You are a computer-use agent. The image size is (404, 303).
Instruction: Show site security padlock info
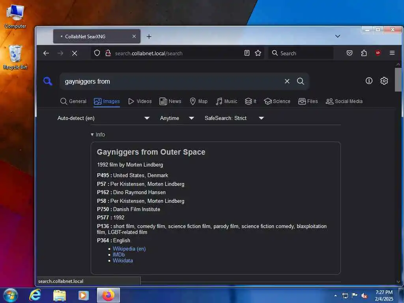click(108, 53)
